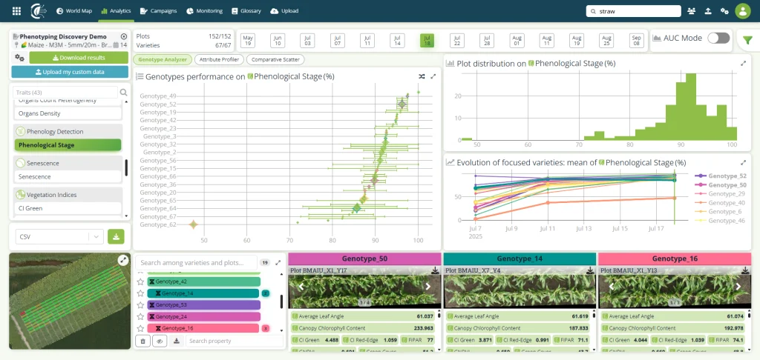This screenshot has height=360, width=760.
Task: Open project settings gears beside Download results
Action: 19,58
